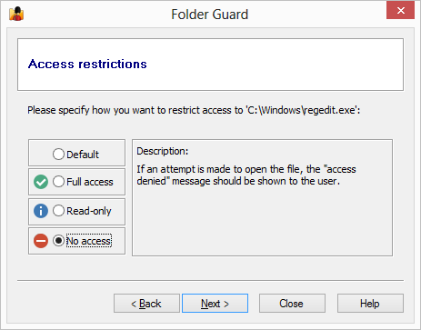Select the Default radio button

[58, 154]
